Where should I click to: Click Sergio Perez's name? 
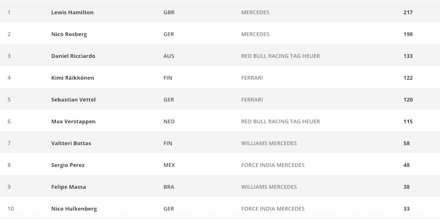(x=68, y=165)
